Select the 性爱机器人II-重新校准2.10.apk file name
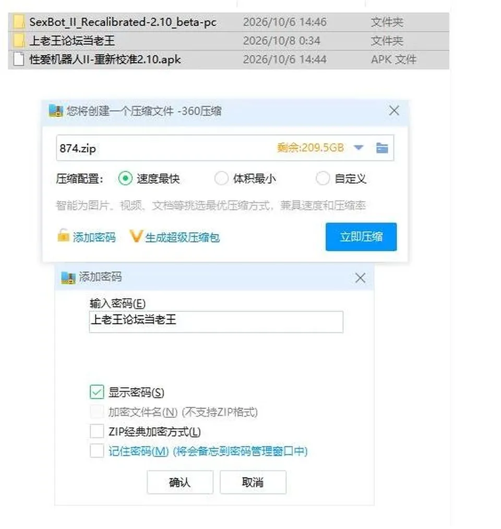The height and width of the screenshot is (529, 501). (x=105, y=60)
